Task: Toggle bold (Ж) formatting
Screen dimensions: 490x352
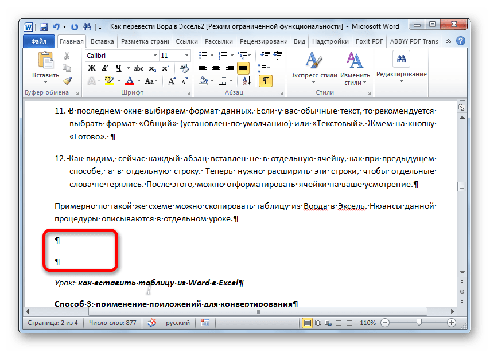Action: pos(91,68)
